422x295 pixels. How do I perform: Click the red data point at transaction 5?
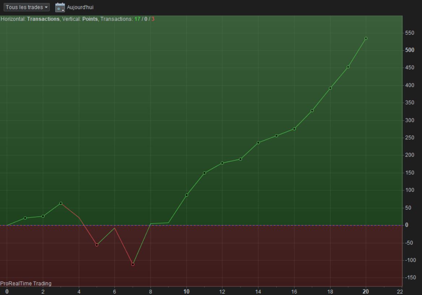point(97,245)
